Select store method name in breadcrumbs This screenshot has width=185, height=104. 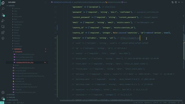[x=125, y=2]
